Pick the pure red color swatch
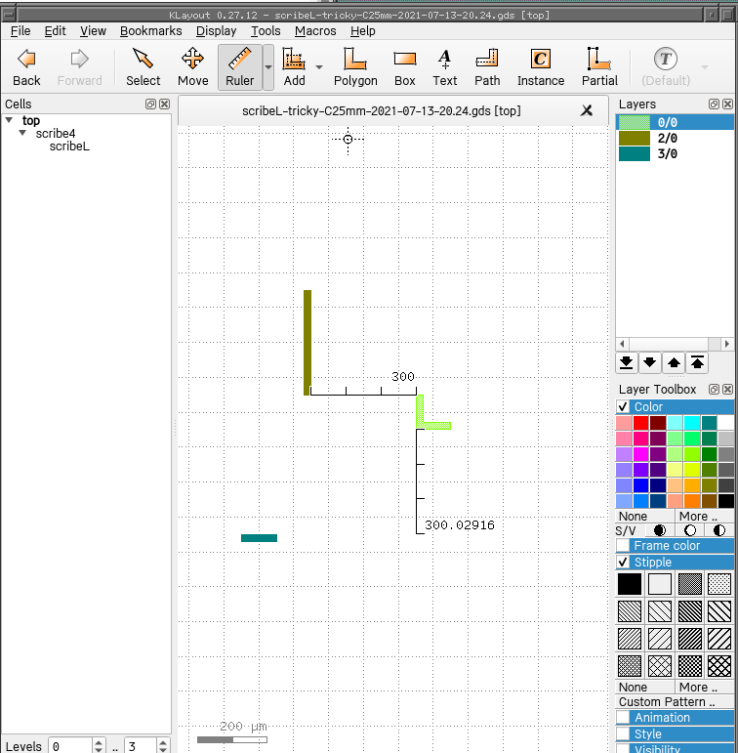Viewport: 738px width, 753px height. (640, 423)
